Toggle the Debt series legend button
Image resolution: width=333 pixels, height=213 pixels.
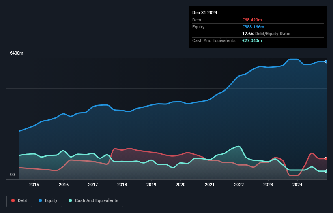tap(19, 201)
